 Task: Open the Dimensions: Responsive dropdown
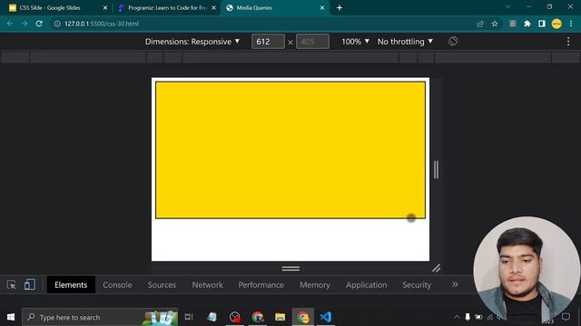click(x=192, y=42)
